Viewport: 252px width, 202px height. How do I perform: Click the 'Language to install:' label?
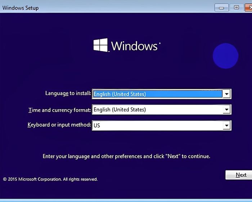pos(68,93)
